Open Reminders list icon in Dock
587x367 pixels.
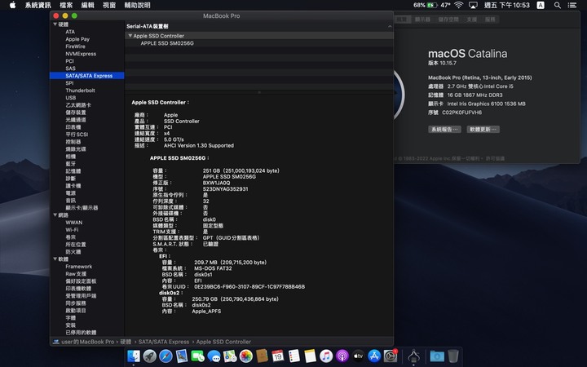tap(293, 356)
